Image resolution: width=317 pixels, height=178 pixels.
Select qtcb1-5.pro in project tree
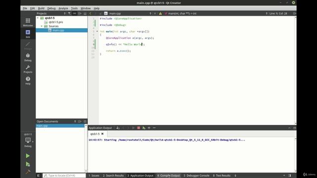pyautogui.click(x=56, y=22)
